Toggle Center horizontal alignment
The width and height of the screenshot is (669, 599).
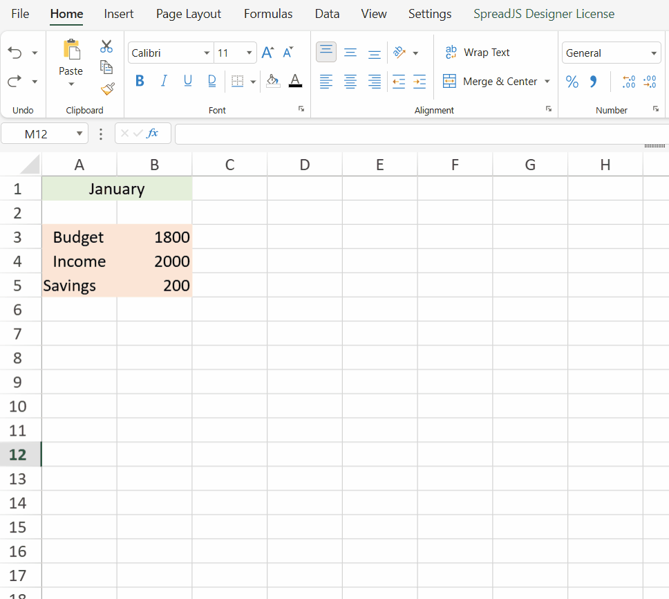click(350, 81)
